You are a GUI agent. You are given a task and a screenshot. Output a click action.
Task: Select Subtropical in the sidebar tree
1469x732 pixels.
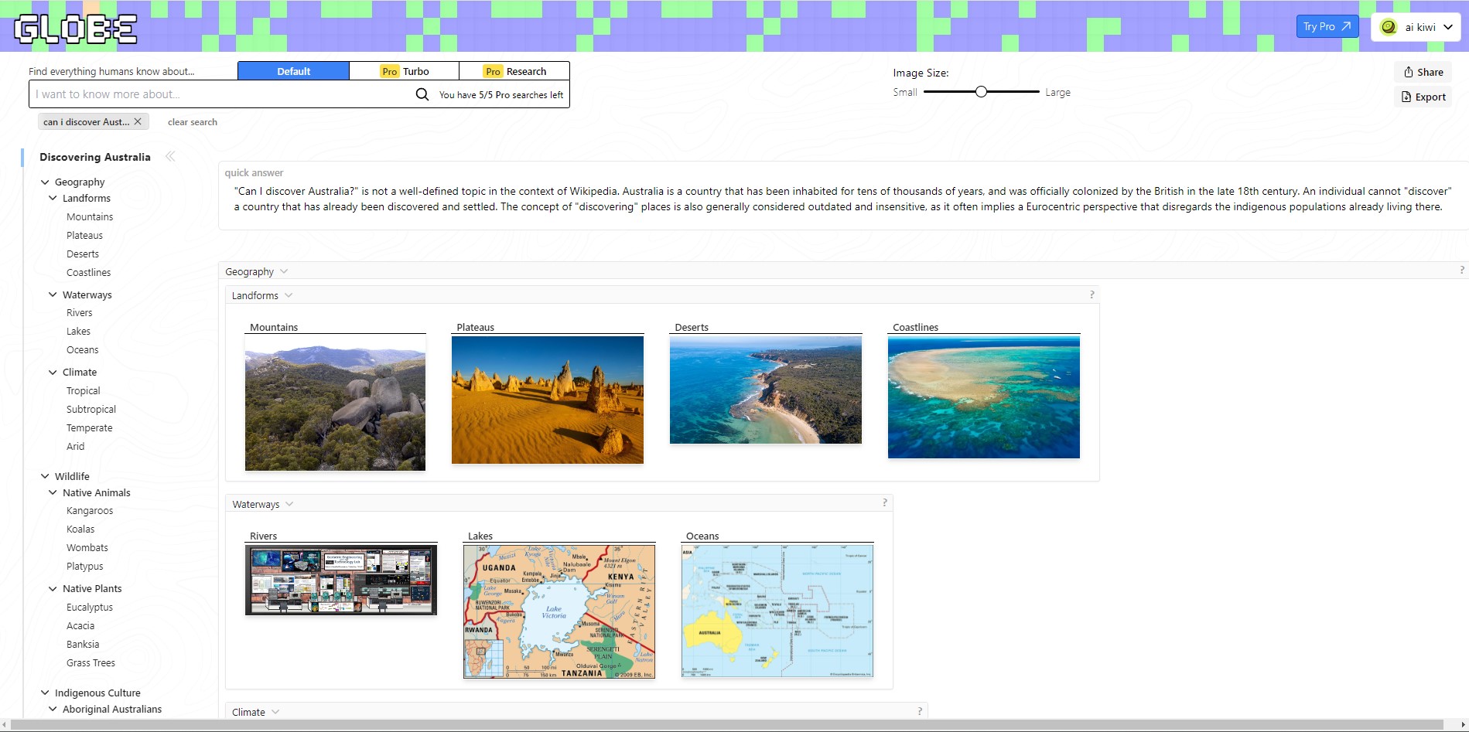coord(91,409)
